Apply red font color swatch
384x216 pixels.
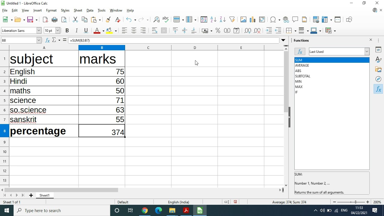97,31
